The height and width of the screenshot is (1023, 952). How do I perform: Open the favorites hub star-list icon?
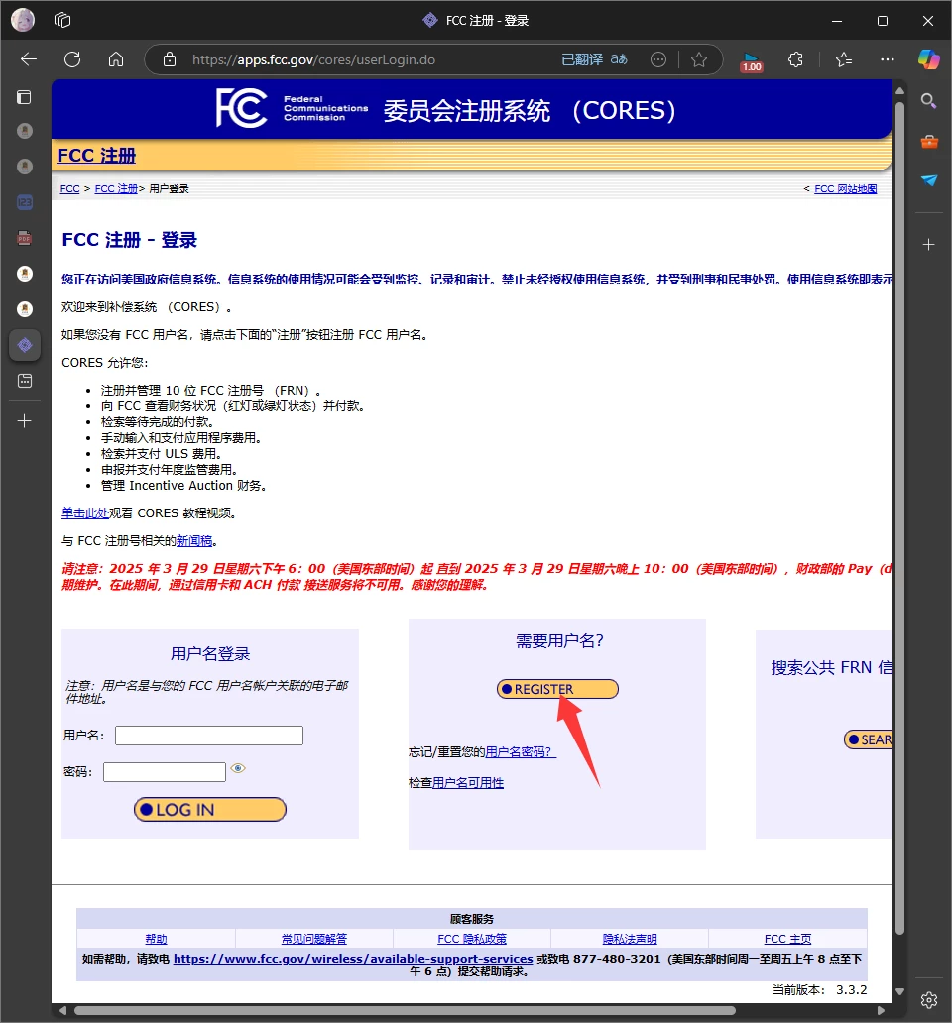[x=843, y=60]
